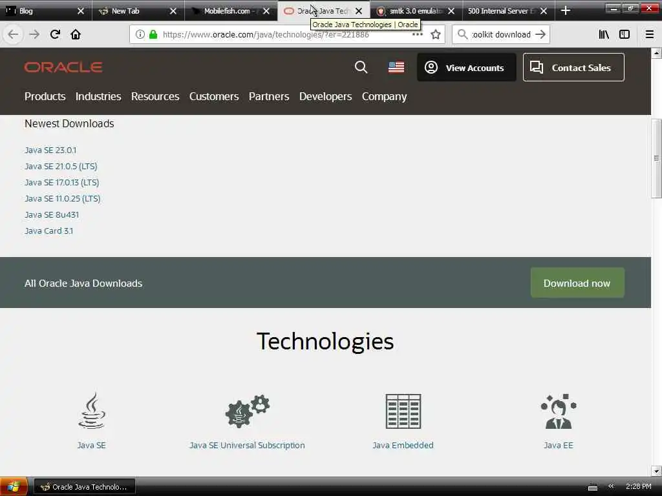Viewport: 662px width, 496px height.
Task: Click the browser forward arrow
Action: 34,34
